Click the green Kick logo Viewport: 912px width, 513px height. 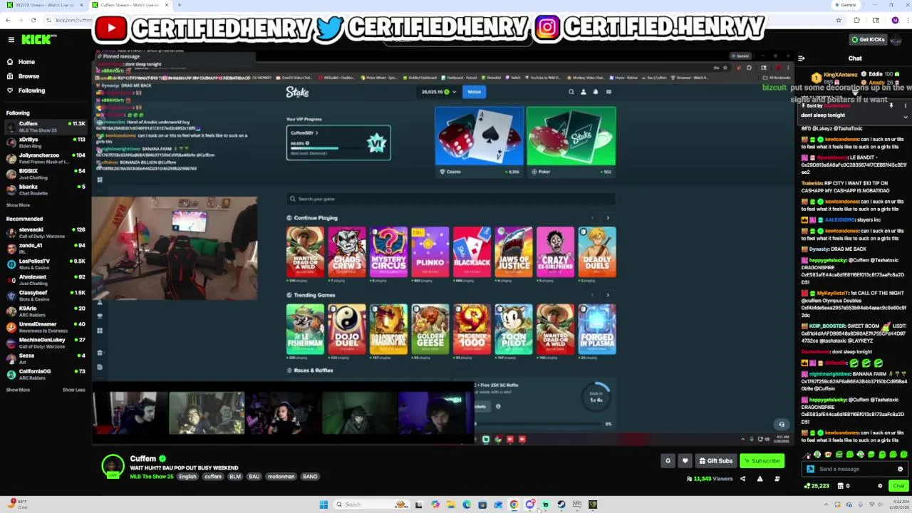click(35, 40)
